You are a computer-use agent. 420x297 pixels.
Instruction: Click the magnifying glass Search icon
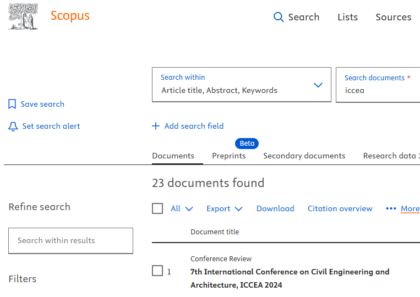(x=279, y=17)
